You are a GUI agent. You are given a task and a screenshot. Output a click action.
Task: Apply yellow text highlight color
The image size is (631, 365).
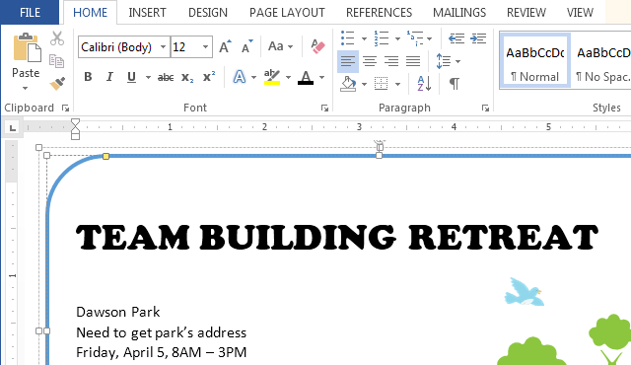272,77
